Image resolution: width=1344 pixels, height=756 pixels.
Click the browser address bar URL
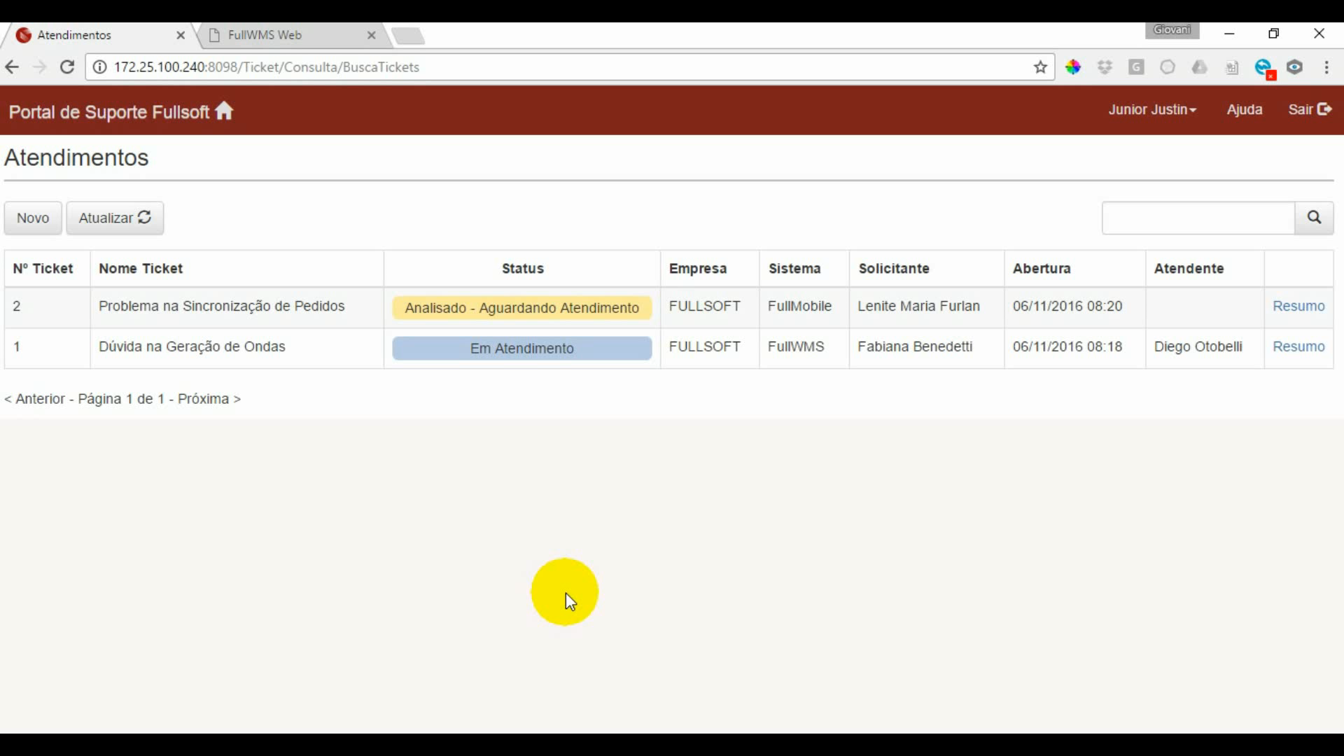click(x=267, y=67)
